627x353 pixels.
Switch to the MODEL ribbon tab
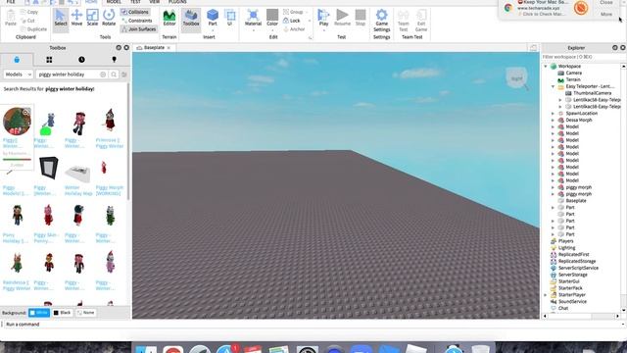tap(114, 2)
